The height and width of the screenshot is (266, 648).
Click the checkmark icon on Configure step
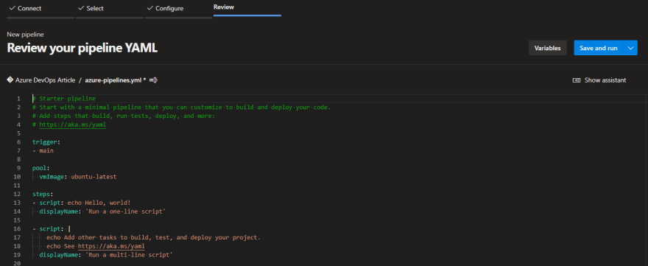point(149,8)
